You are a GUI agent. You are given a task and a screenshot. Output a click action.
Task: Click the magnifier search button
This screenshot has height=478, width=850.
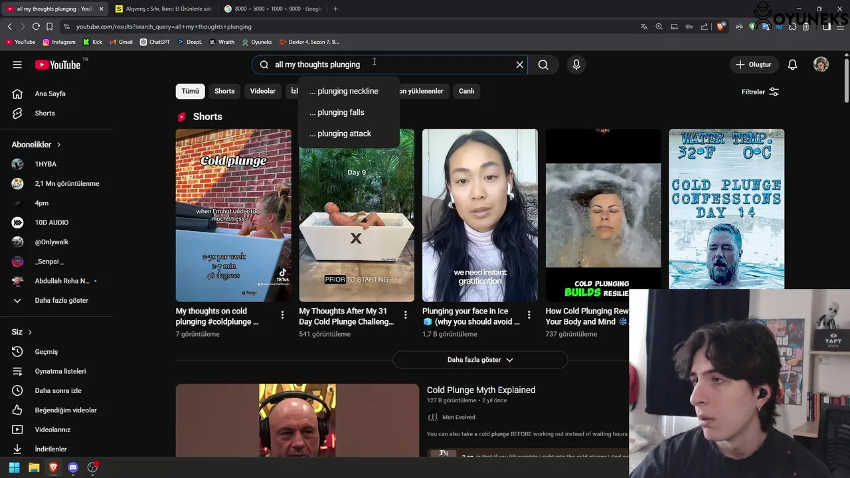543,64
